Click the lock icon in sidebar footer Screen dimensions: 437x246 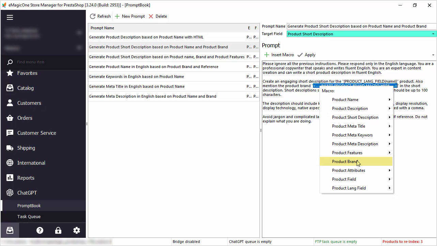tap(58, 230)
